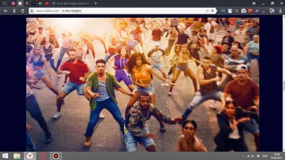The image size is (285, 160).
Task: Open File Explorer from the taskbar
Action: click(x=17, y=156)
